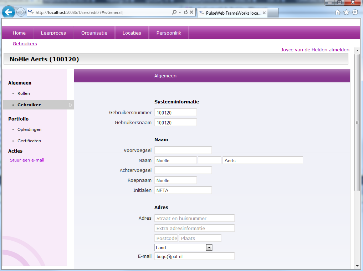Click the vertical page scrollbar thumb
Viewport: 363px width, 271px height.
(x=357, y=122)
